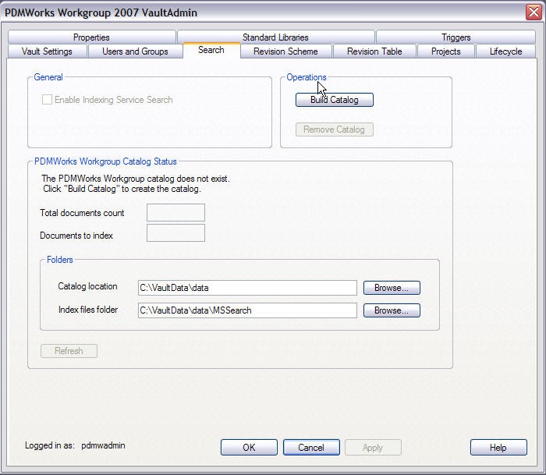Switch to Lifecycle tab

pos(505,51)
